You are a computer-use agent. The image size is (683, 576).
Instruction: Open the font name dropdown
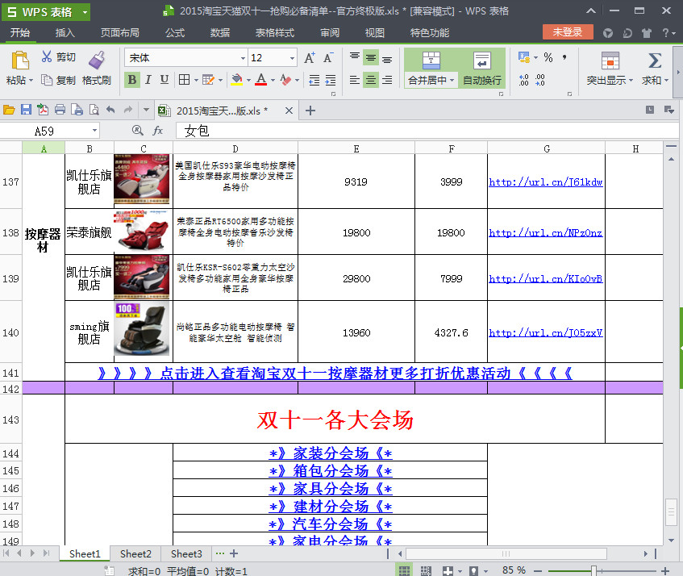(243, 58)
